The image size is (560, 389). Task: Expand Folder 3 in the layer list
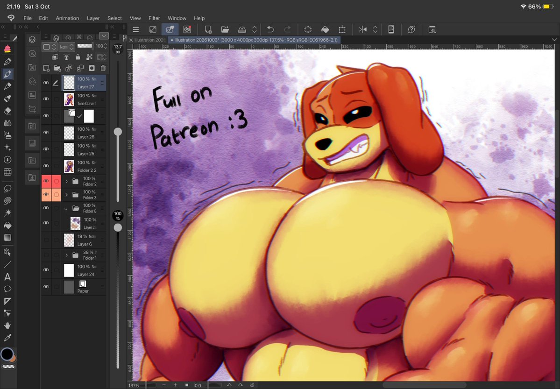(x=66, y=195)
